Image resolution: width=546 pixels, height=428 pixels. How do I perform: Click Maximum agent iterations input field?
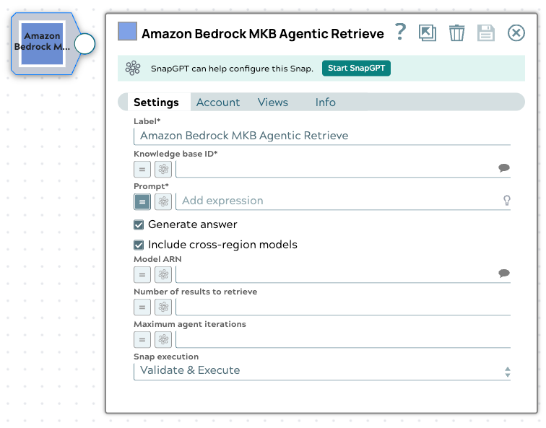[x=343, y=340]
